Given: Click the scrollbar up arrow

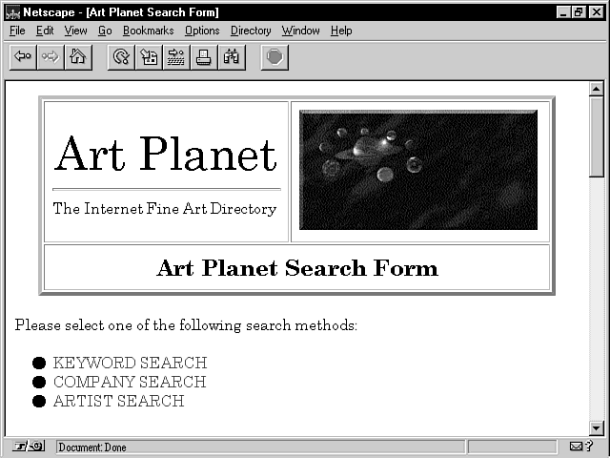Looking at the screenshot, I should click(x=596, y=89).
